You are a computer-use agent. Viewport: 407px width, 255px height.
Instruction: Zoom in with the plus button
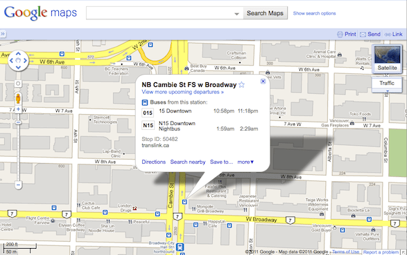tap(18, 109)
